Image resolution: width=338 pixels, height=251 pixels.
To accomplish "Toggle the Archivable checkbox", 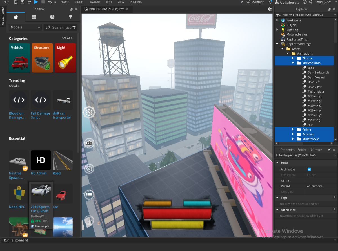I will 309,169.
